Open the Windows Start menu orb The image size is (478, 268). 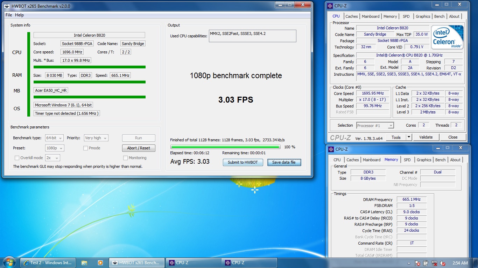pos(9,262)
